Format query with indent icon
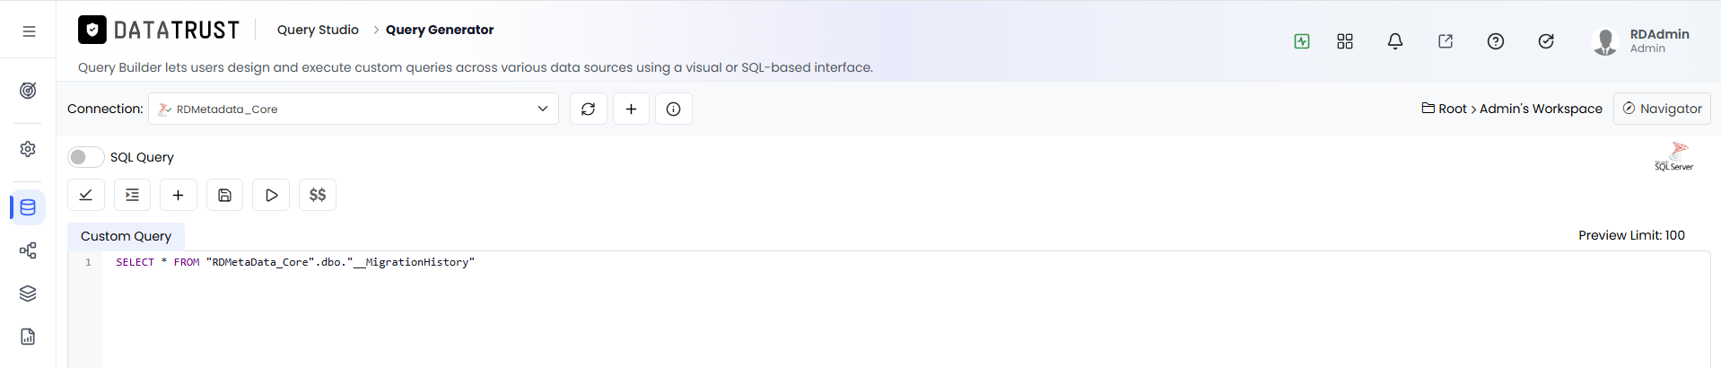The image size is (1721, 368). pos(132,195)
